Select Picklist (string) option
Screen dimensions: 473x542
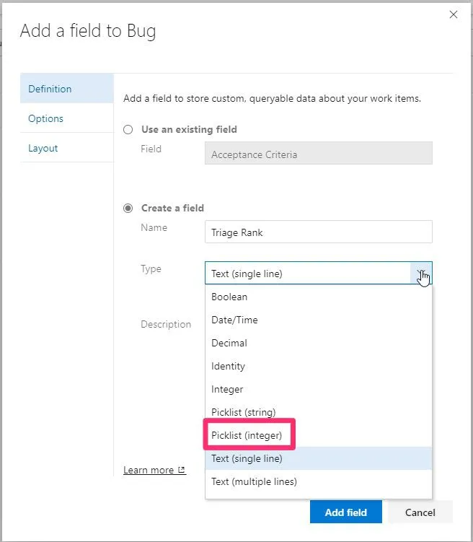(243, 412)
